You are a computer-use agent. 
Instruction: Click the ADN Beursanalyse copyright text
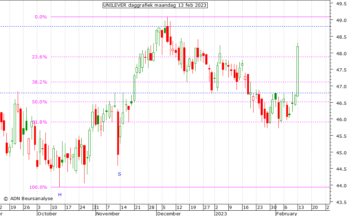28,199
